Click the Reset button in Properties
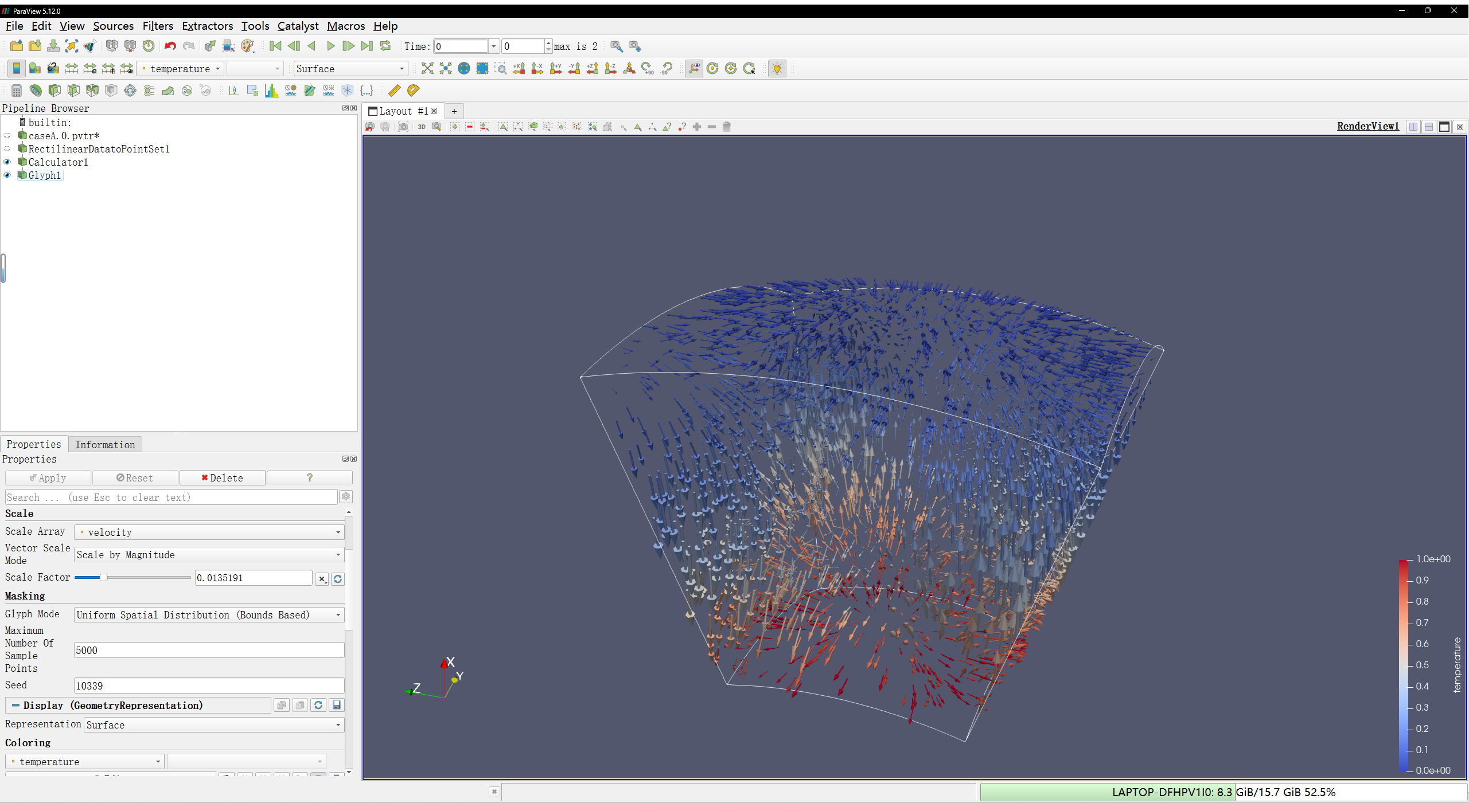The width and height of the screenshot is (1469, 803). tap(135, 478)
